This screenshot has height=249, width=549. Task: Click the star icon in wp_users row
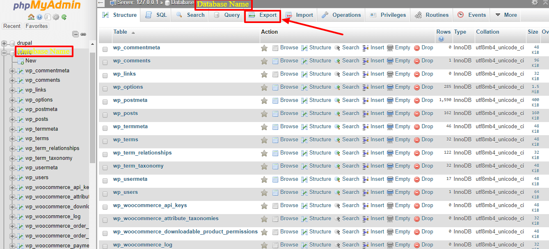(264, 193)
